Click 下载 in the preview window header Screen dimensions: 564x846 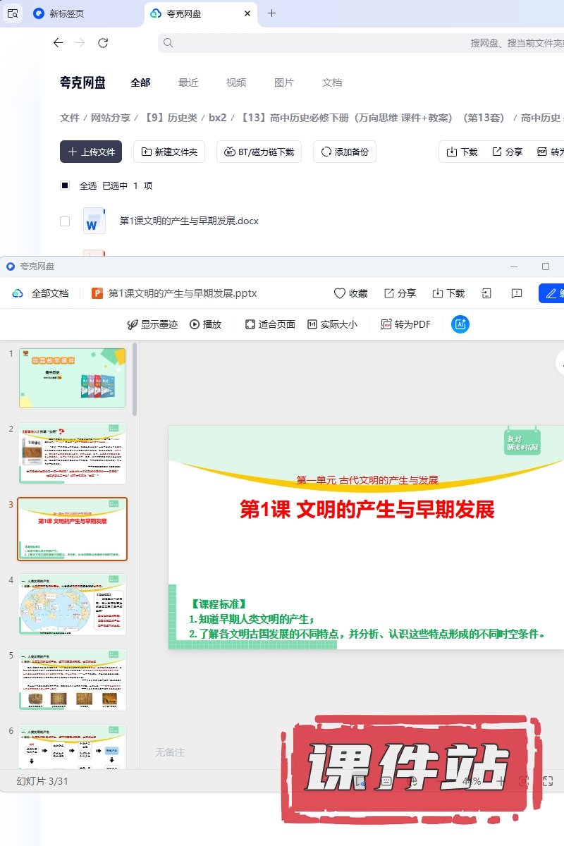[x=448, y=293]
